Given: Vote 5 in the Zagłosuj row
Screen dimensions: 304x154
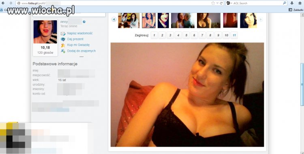Looking at the screenshot, I should pyautogui.click(x=186, y=35).
